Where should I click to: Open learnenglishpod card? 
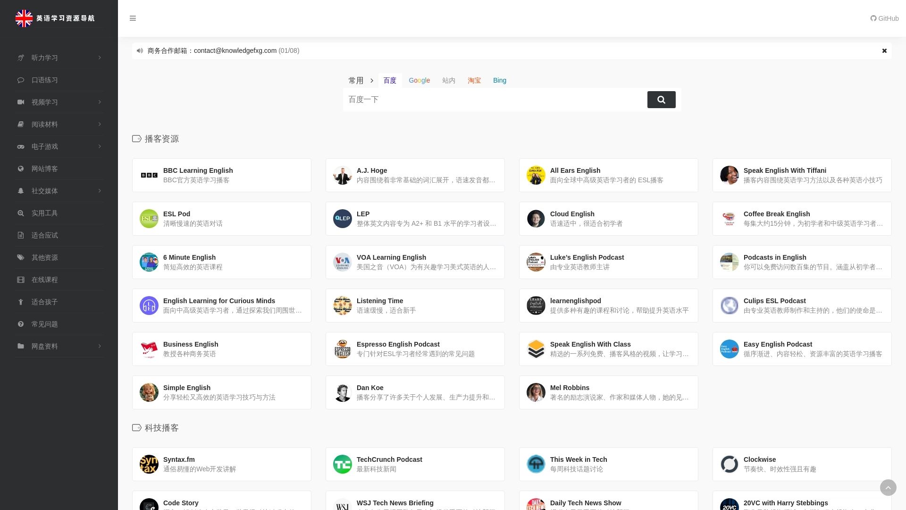pyautogui.click(x=609, y=306)
